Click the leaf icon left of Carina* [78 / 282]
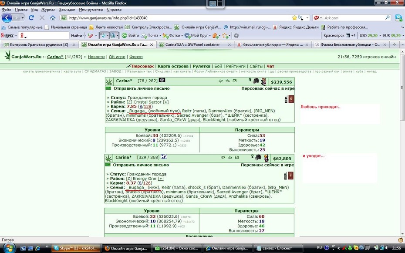Image resolution: width=405 pixels, height=253 pixels. (109, 82)
